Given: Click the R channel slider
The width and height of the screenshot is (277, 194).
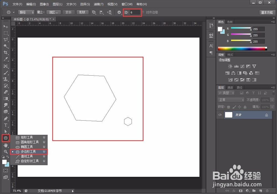Looking at the screenshot, I should coord(241,28).
